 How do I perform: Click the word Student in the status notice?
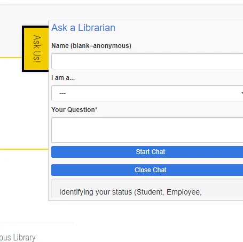(x=150, y=192)
